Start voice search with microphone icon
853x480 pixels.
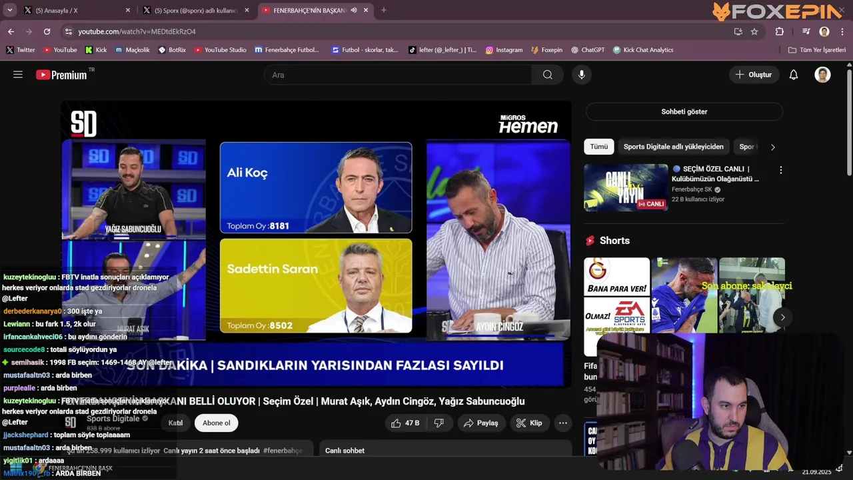582,75
